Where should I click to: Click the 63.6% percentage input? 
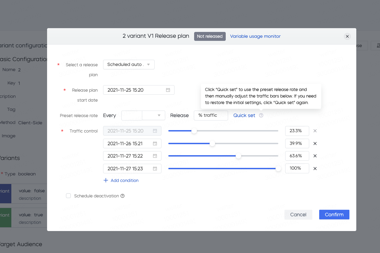(297, 156)
